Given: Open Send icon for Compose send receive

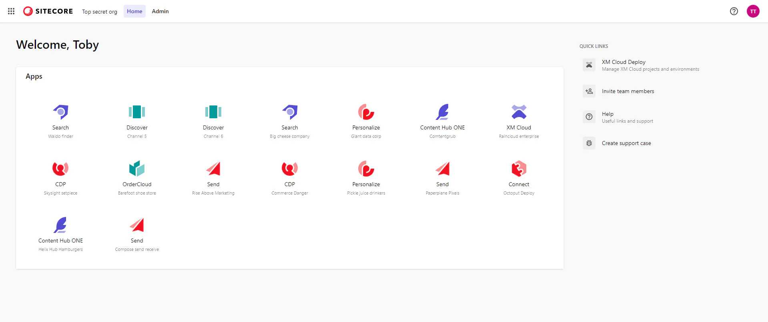Looking at the screenshot, I should coord(137,225).
